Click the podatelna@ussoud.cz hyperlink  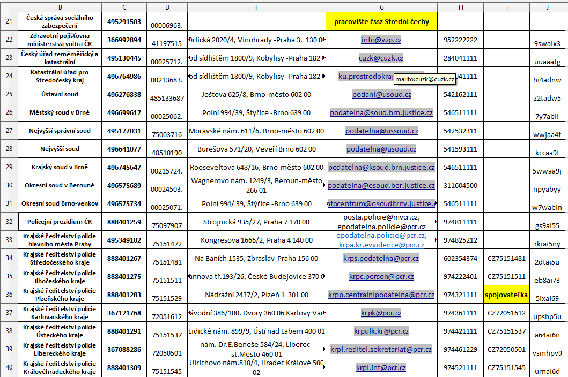click(x=381, y=131)
